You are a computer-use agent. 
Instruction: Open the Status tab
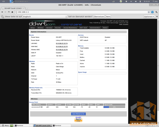(x=105, y=28)
